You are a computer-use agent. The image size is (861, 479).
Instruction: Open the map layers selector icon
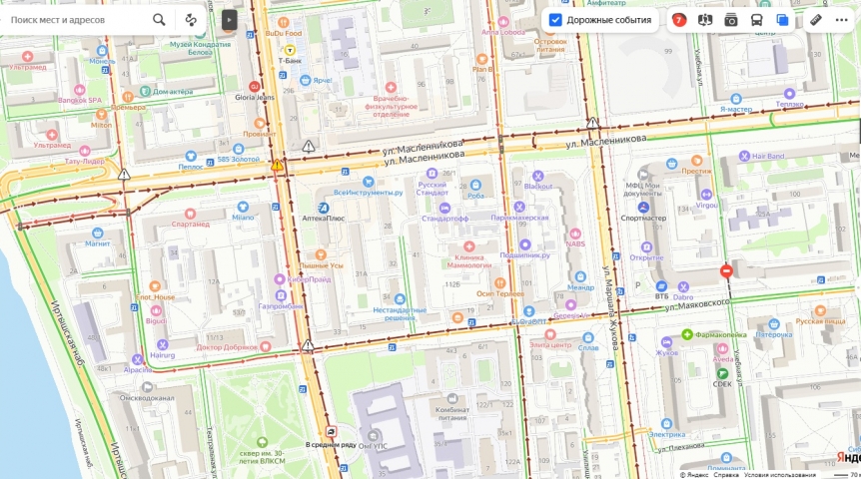tap(782, 20)
